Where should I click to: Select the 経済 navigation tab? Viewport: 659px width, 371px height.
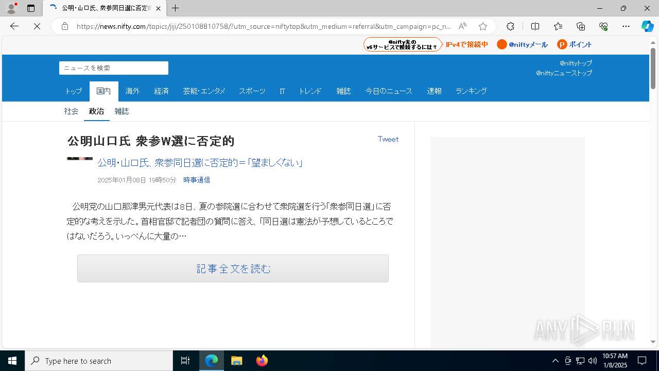point(161,91)
